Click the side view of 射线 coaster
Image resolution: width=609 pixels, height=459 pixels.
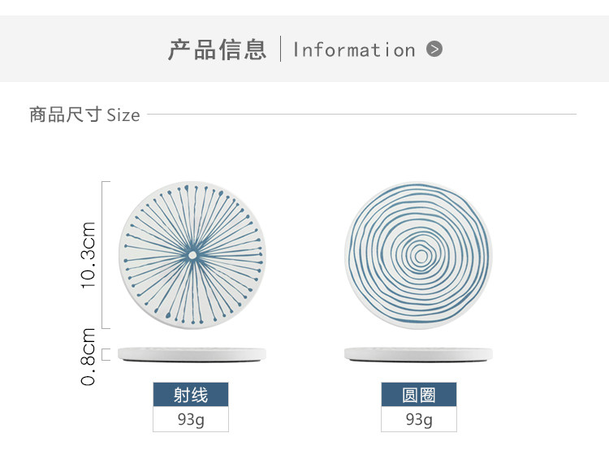pos(192,354)
